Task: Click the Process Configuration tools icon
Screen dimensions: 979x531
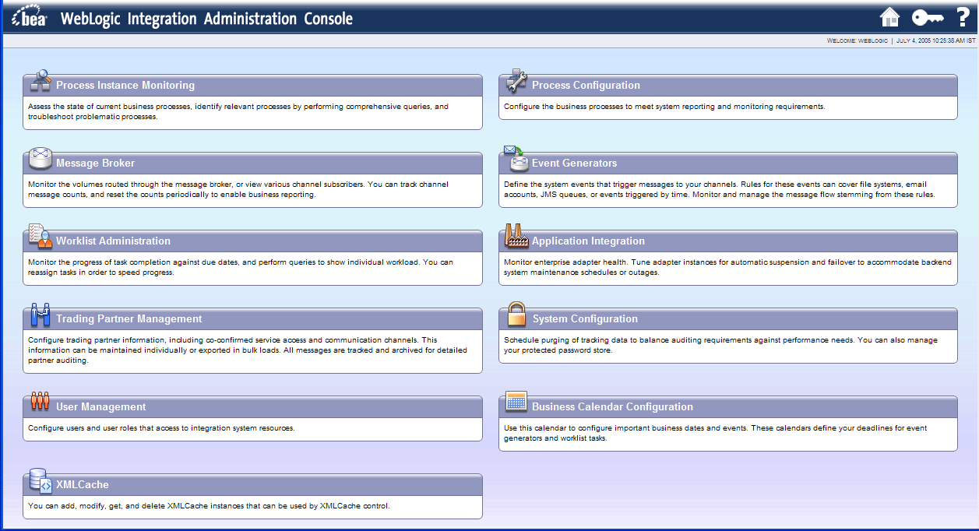Action: [516, 80]
